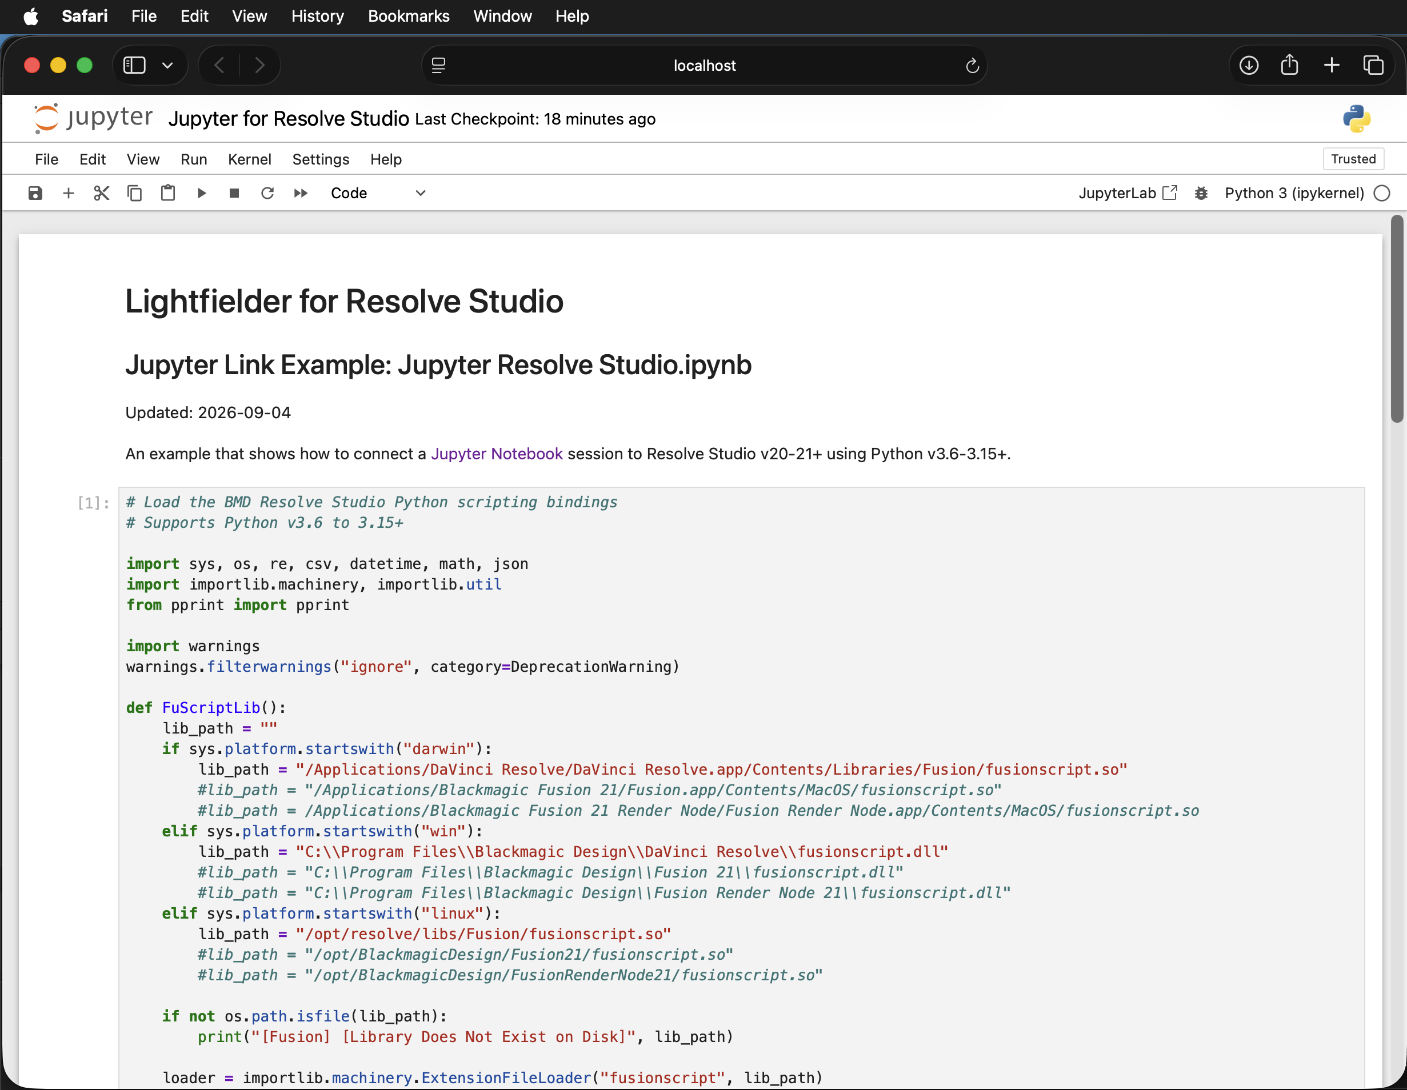Viewport: 1407px width, 1090px height.
Task: Interrupt the kernel with the stop icon
Action: [234, 193]
